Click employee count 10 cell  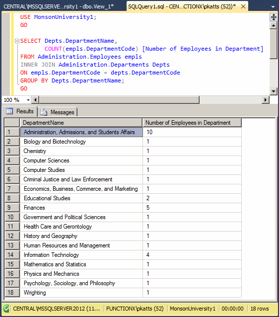(x=192, y=132)
